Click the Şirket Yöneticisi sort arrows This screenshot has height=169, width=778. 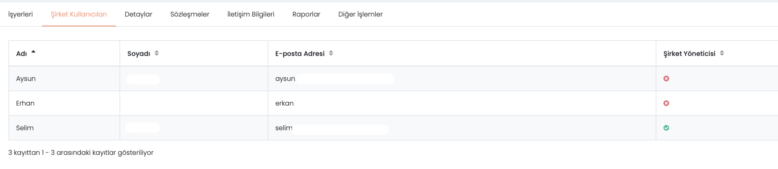(722, 53)
